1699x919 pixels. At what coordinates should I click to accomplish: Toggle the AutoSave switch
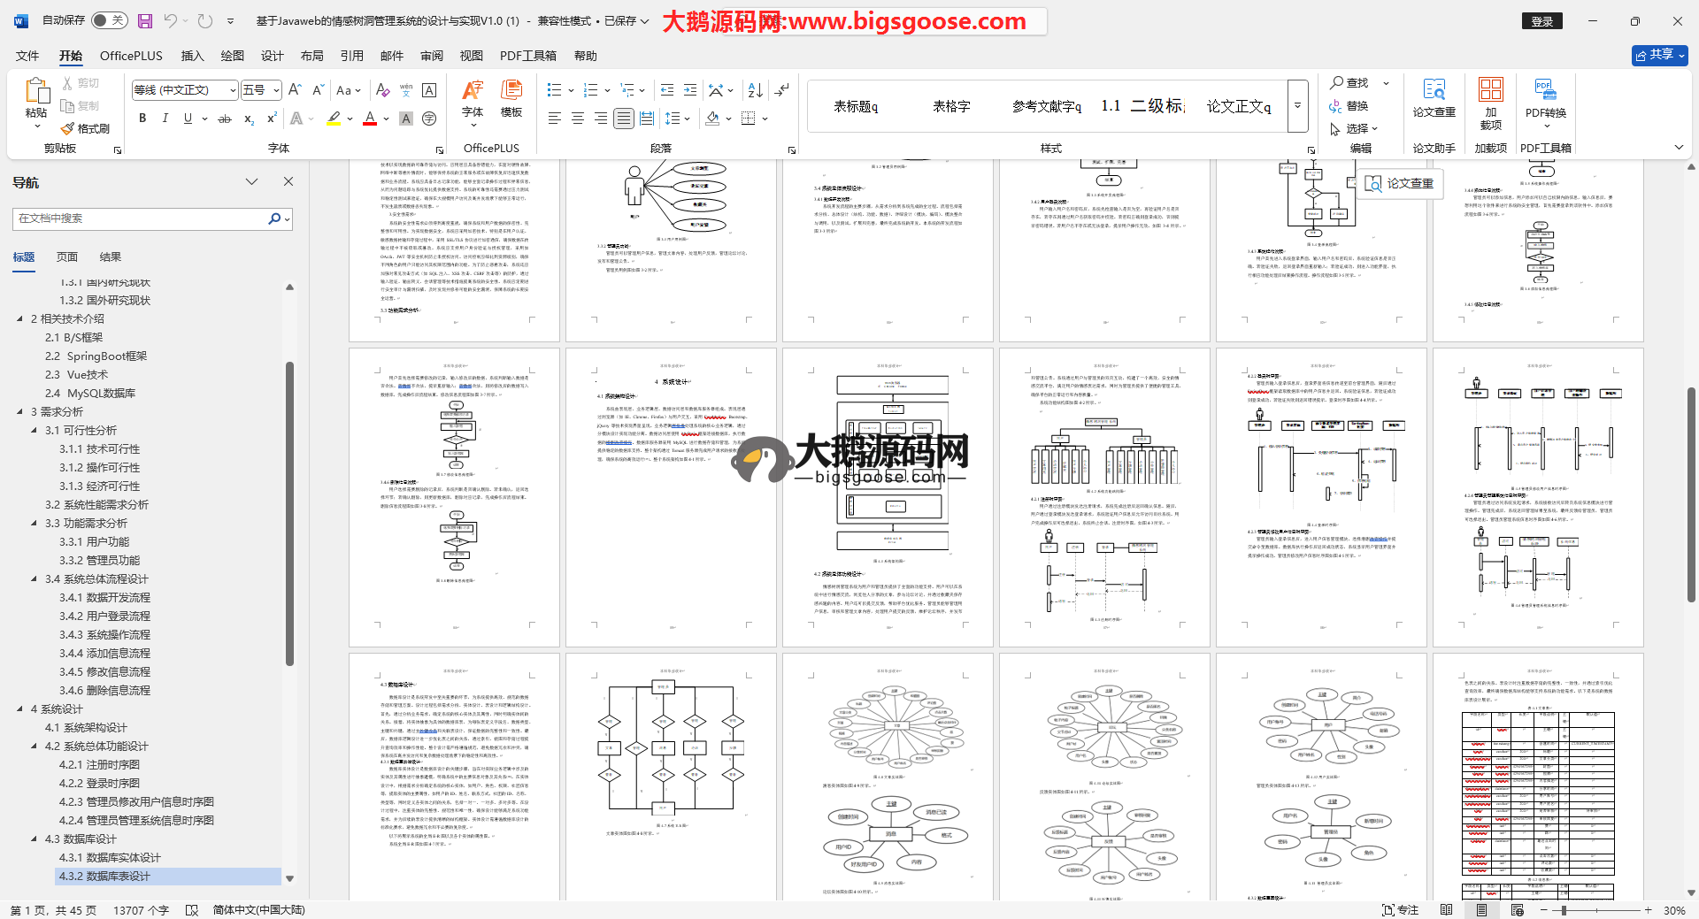point(109,20)
